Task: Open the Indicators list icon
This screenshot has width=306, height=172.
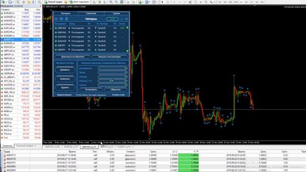Action: pyautogui.click(x=140, y=2)
